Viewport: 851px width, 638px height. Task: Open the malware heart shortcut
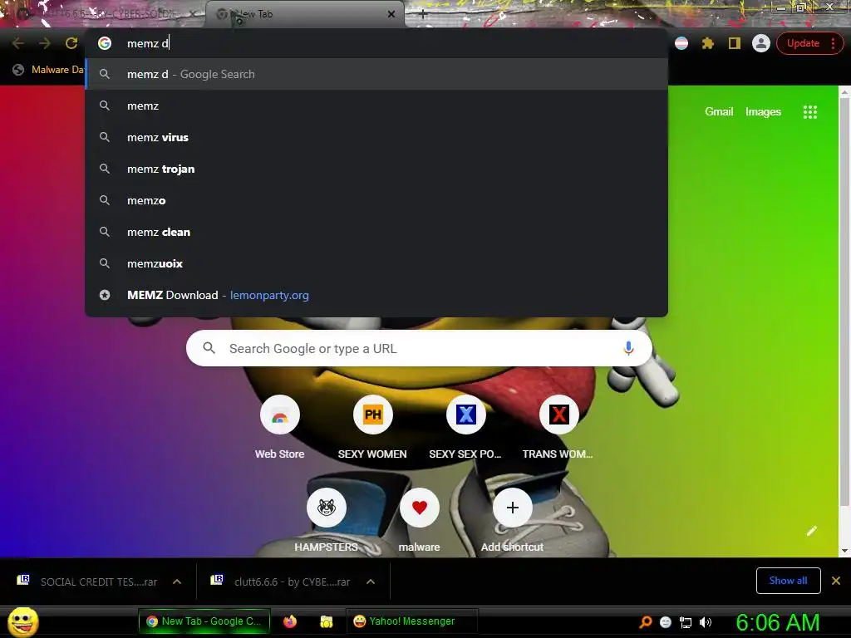(x=419, y=522)
